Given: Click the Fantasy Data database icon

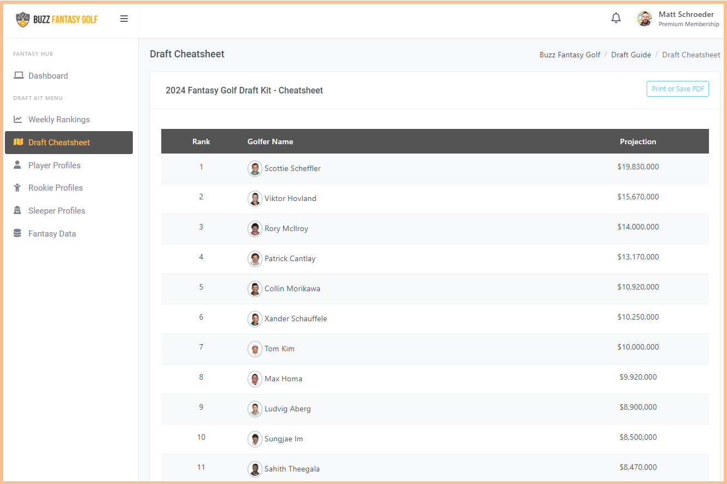Looking at the screenshot, I should [x=18, y=233].
